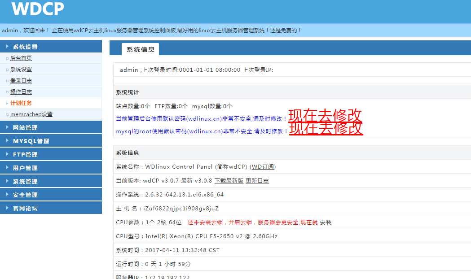This screenshot has width=471, height=279.
Task: Click the admin 欢迎回来 welcome banner text
Action: click(x=151, y=31)
